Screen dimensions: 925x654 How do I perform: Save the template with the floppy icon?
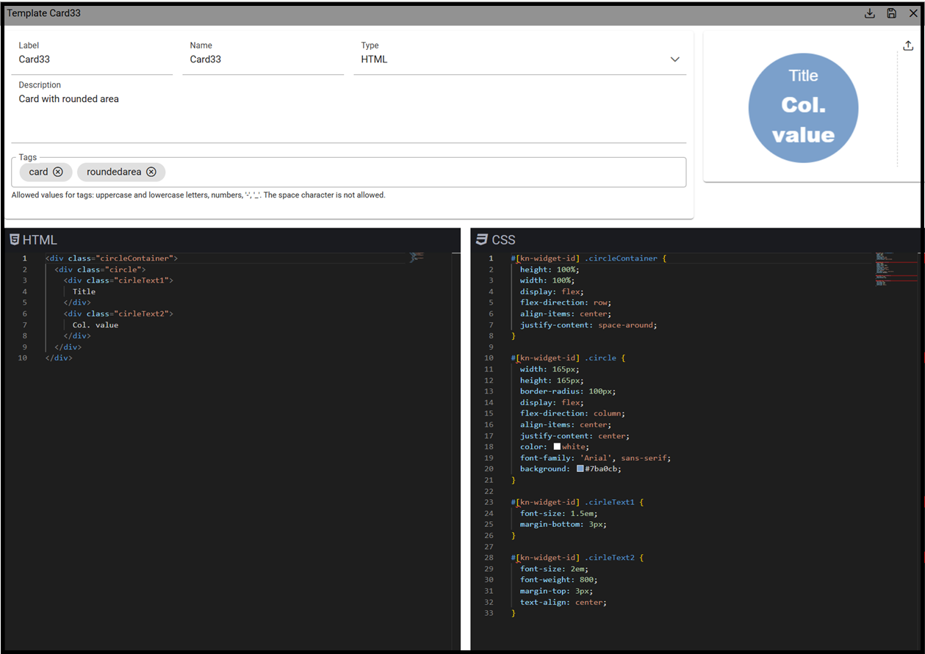click(891, 13)
